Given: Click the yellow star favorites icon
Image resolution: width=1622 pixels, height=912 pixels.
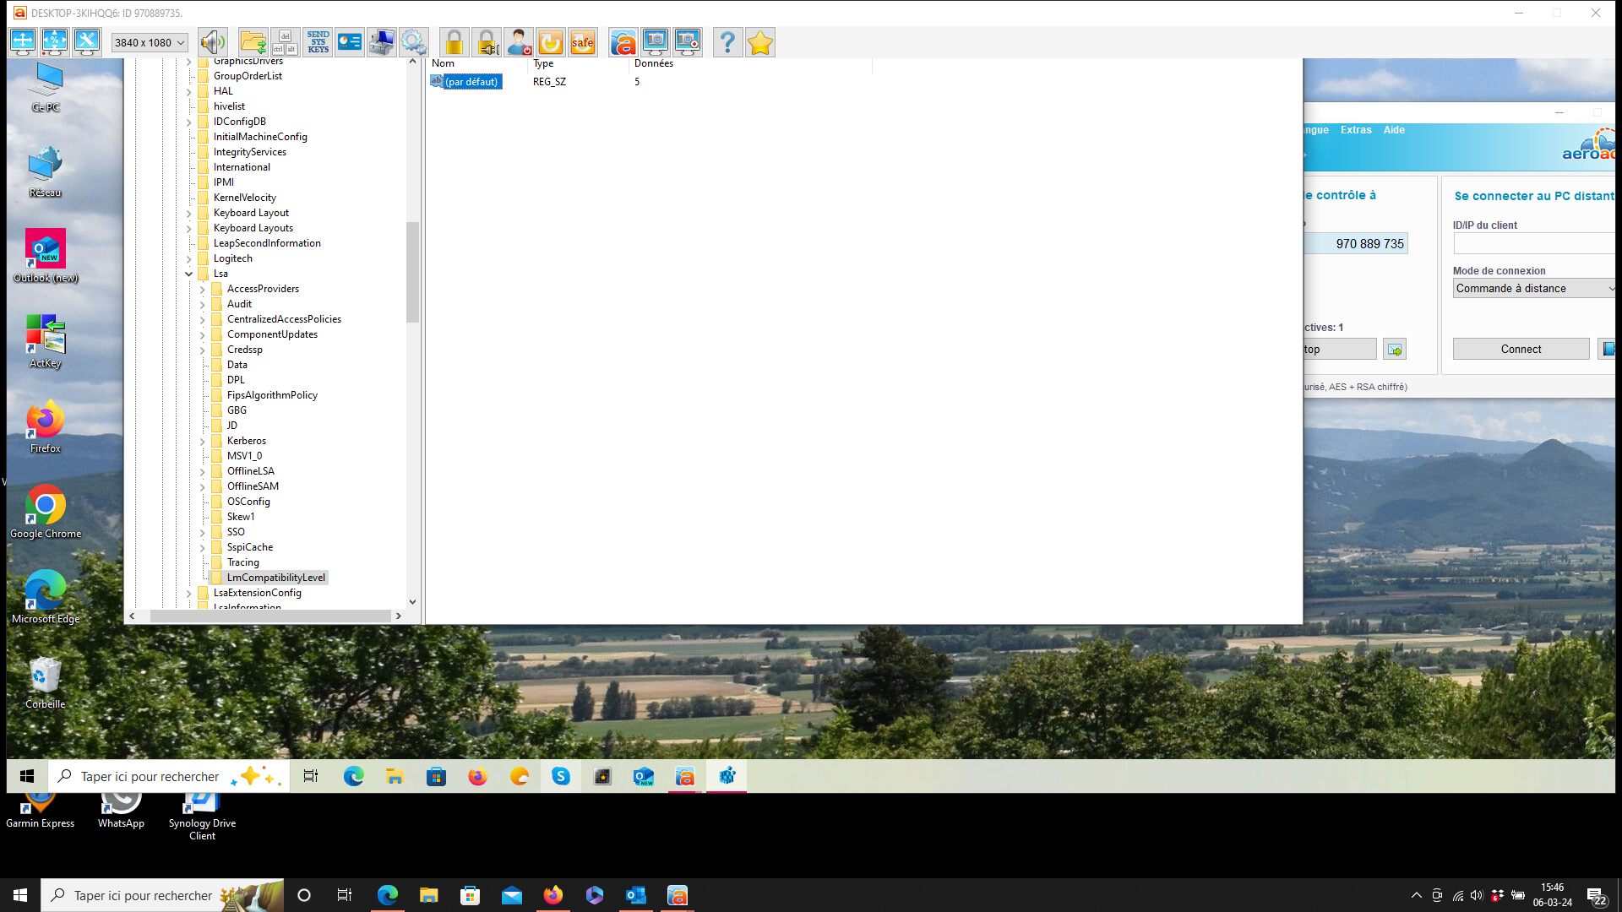Looking at the screenshot, I should coord(759,42).
